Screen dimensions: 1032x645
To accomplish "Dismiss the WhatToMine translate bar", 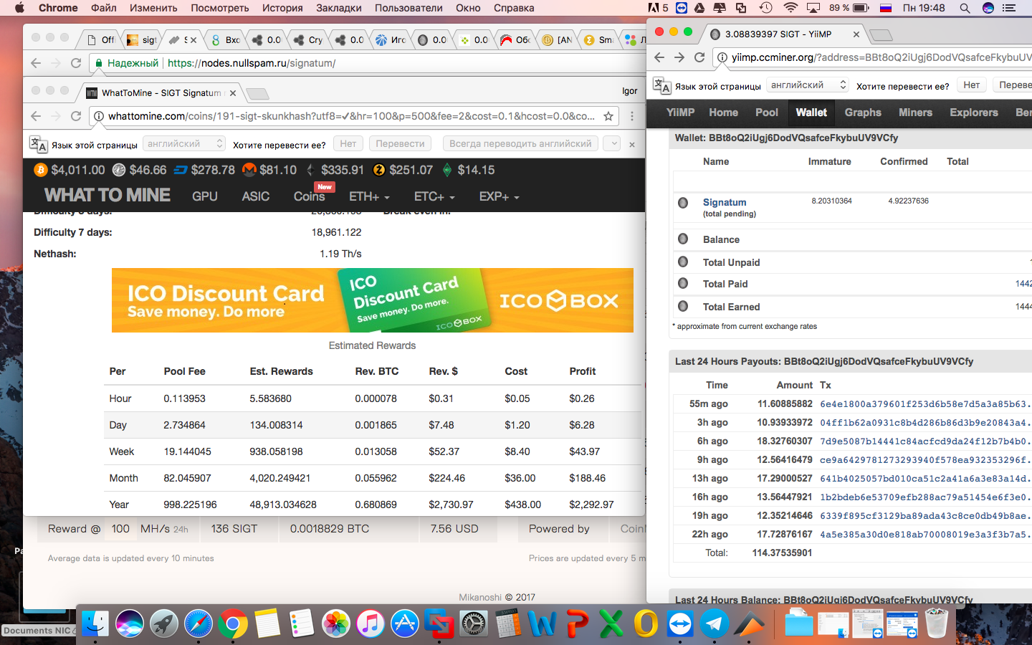I will (631, 144).
